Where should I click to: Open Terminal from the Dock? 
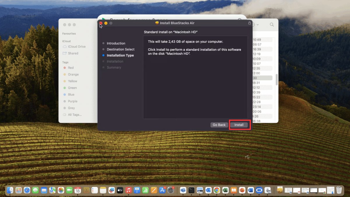[191, 190]
